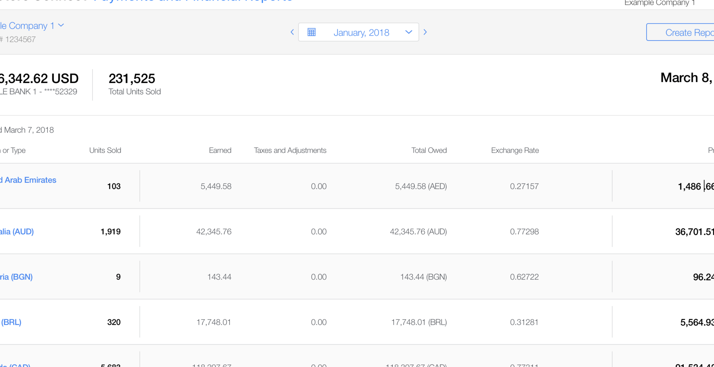Viewport: 714px width, 367px height.
Task: Select the 5,449.58 (AED) total owed
Action: [x=421, y=186]
